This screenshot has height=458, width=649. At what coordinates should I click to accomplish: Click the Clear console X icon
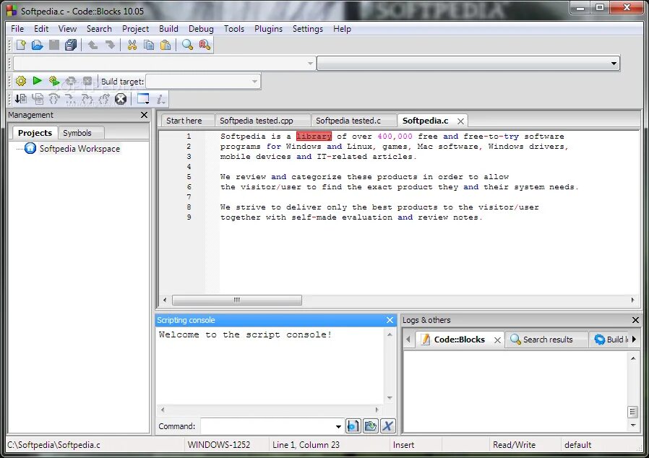[388, 425]
